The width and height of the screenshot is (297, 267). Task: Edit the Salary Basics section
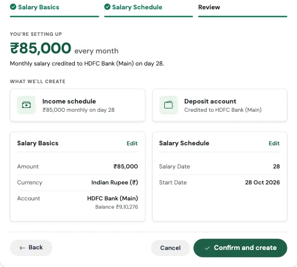[x=132, y=144]
